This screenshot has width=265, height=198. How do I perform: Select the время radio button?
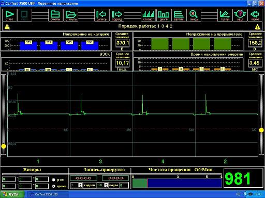click(x=53, y=186)
